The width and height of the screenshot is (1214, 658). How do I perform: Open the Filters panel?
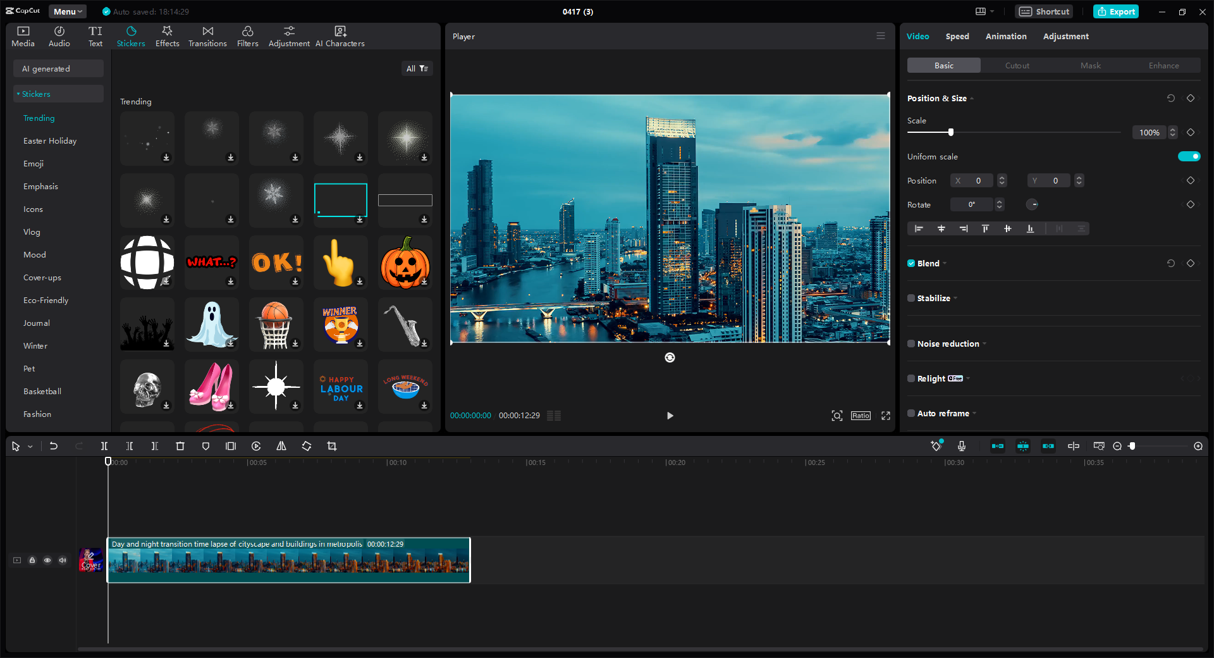(x=247, y=35)
